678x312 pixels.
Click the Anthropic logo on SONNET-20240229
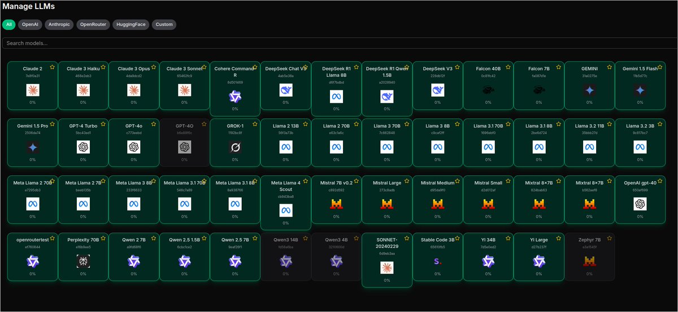[x=387, y=268]
